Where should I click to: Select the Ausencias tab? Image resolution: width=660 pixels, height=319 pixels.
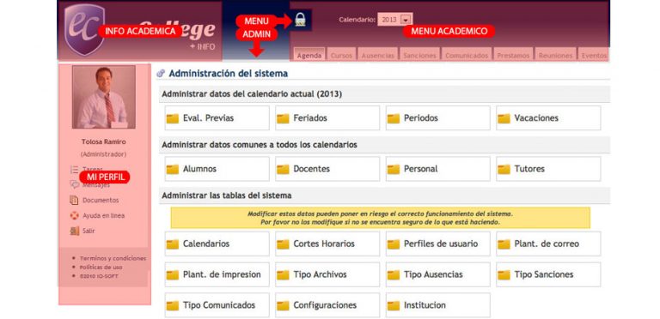pos(378,56)
